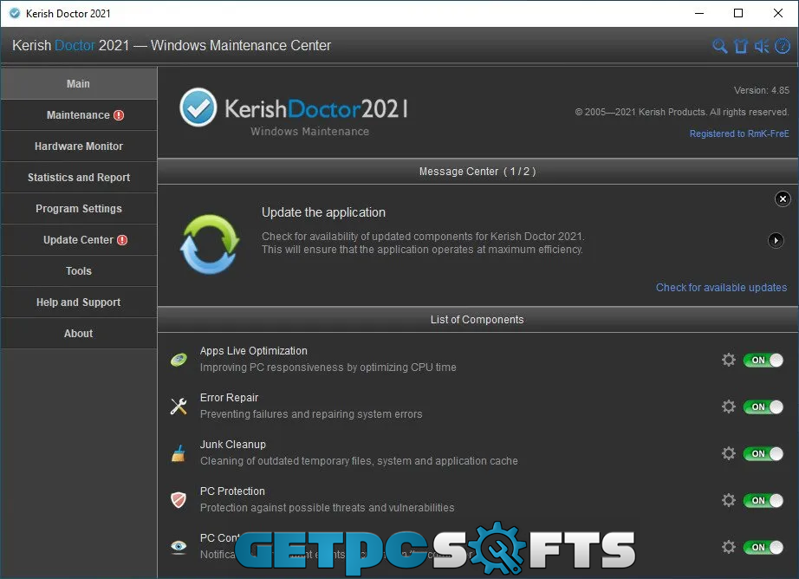Click the Apps Live Optimization title
The width and height of the screenshot is (799, 579).
(x=254, y=351)
